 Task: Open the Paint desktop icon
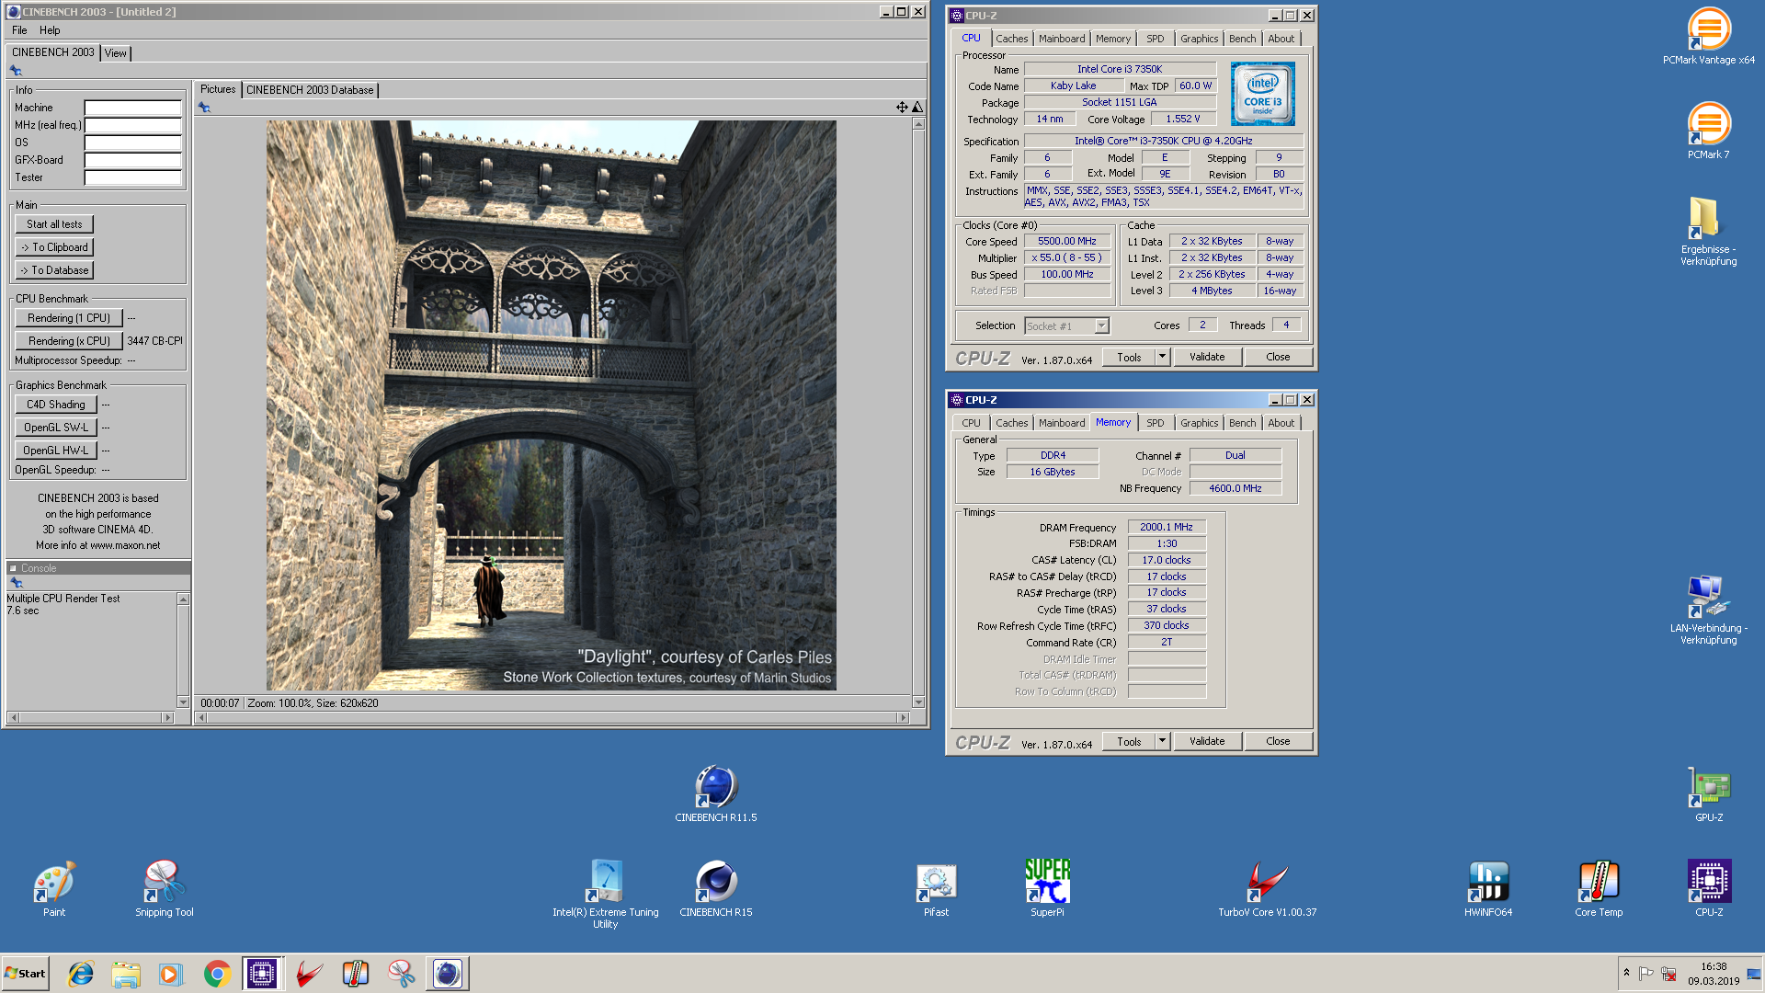[x=54, y=888]
